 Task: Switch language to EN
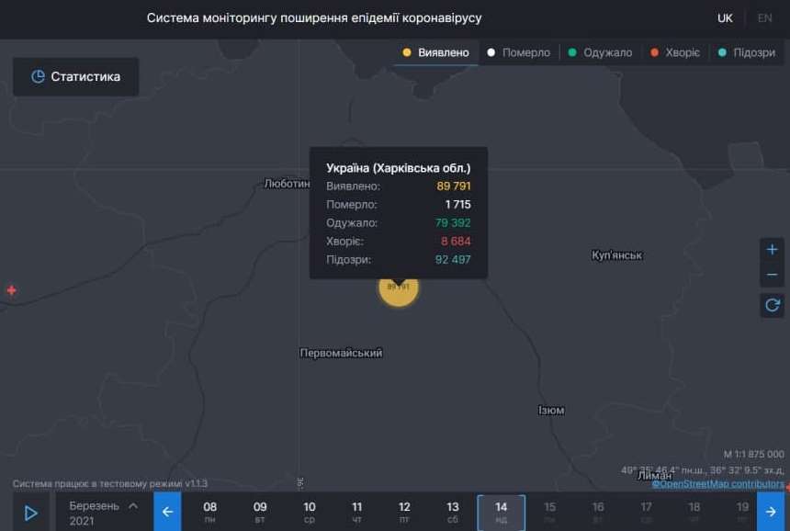(763, 17)
